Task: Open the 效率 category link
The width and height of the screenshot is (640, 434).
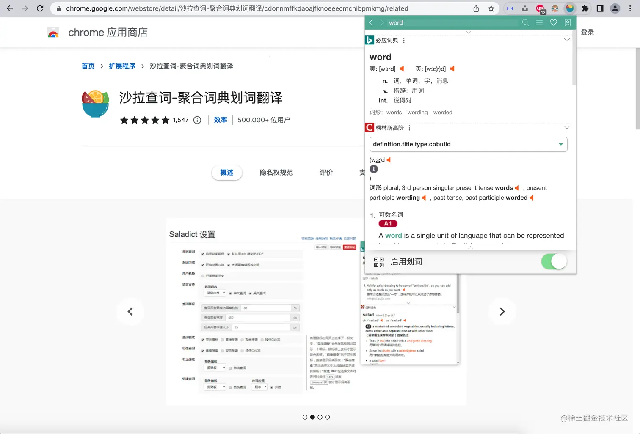Action: pyautogui.click(x=221, y=120)
